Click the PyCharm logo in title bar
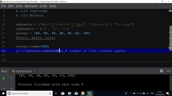The image size is (172, 96). point(1,1)
